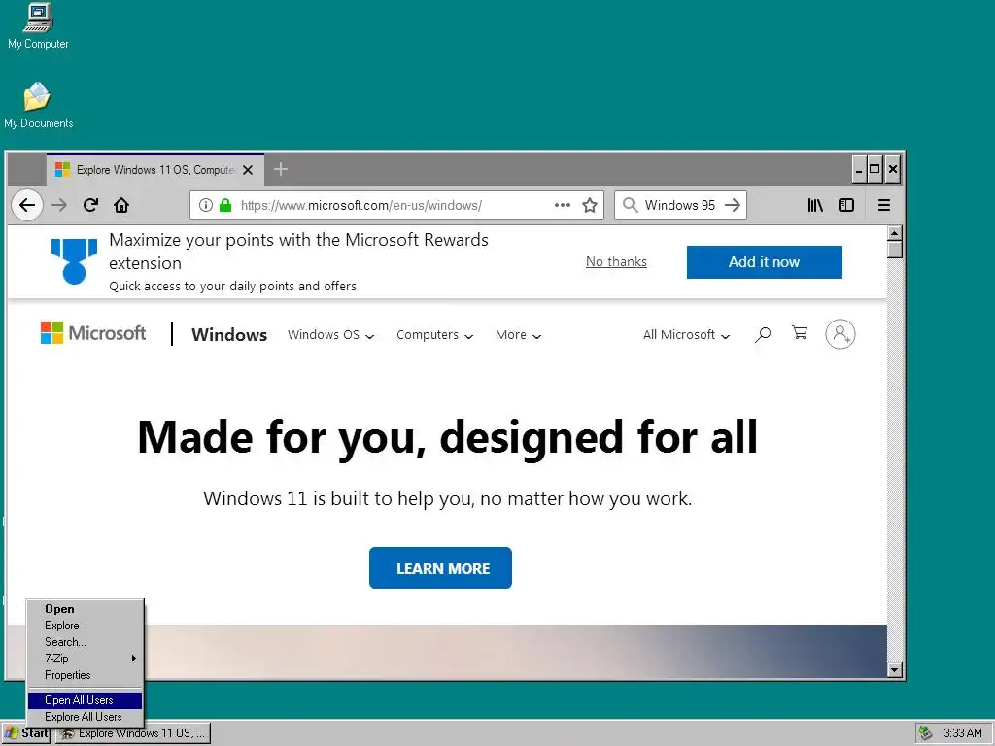
Task: Click the system tray icon beside the clock
Action: (x=926, y=732)
